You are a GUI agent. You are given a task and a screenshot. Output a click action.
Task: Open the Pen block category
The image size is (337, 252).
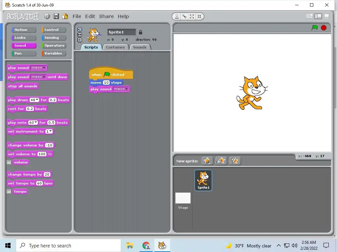pyautogui.click(x=24, y=53)
